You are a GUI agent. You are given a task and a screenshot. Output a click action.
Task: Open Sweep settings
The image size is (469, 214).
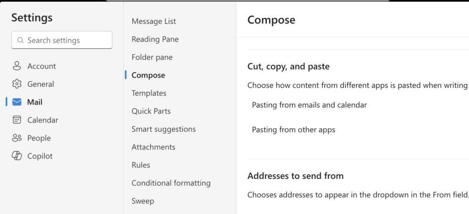click(x=143, y=201)
